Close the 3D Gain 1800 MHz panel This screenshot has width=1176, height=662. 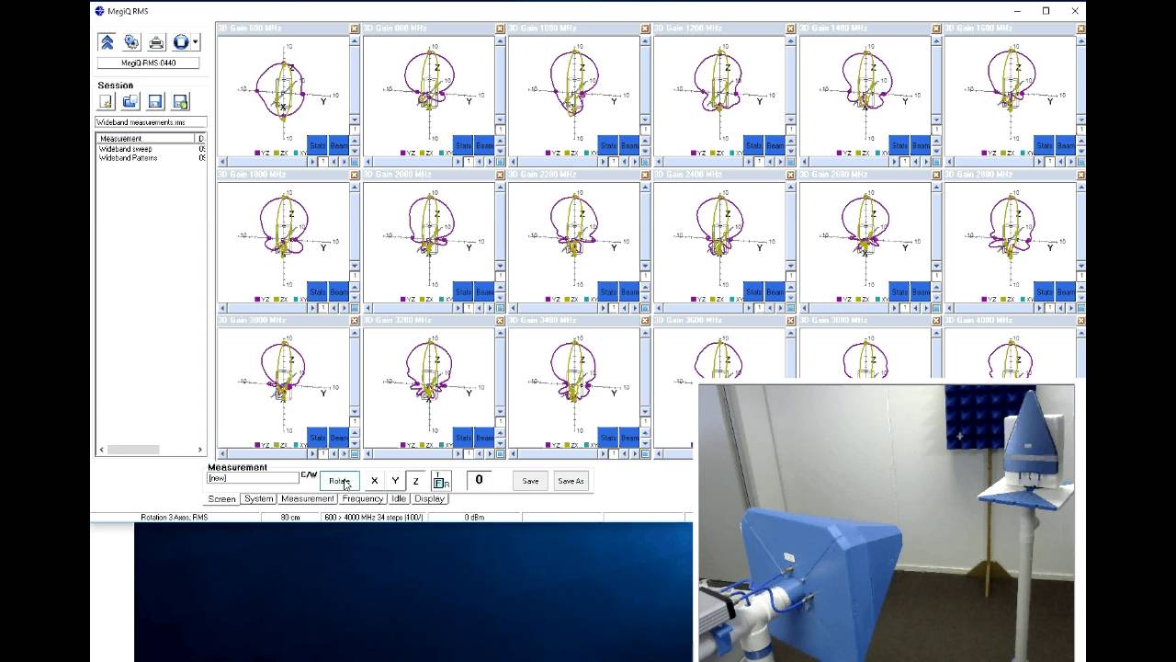coord(355,175)
